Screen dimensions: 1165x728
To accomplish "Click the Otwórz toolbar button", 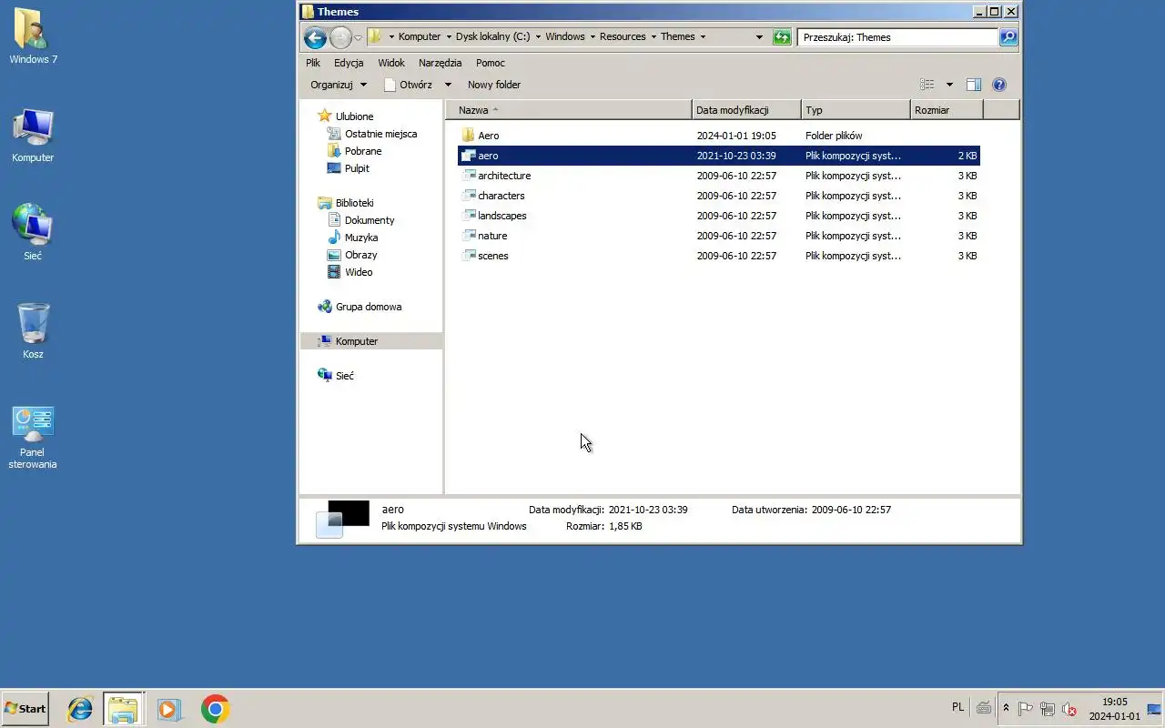I will 408,85.
